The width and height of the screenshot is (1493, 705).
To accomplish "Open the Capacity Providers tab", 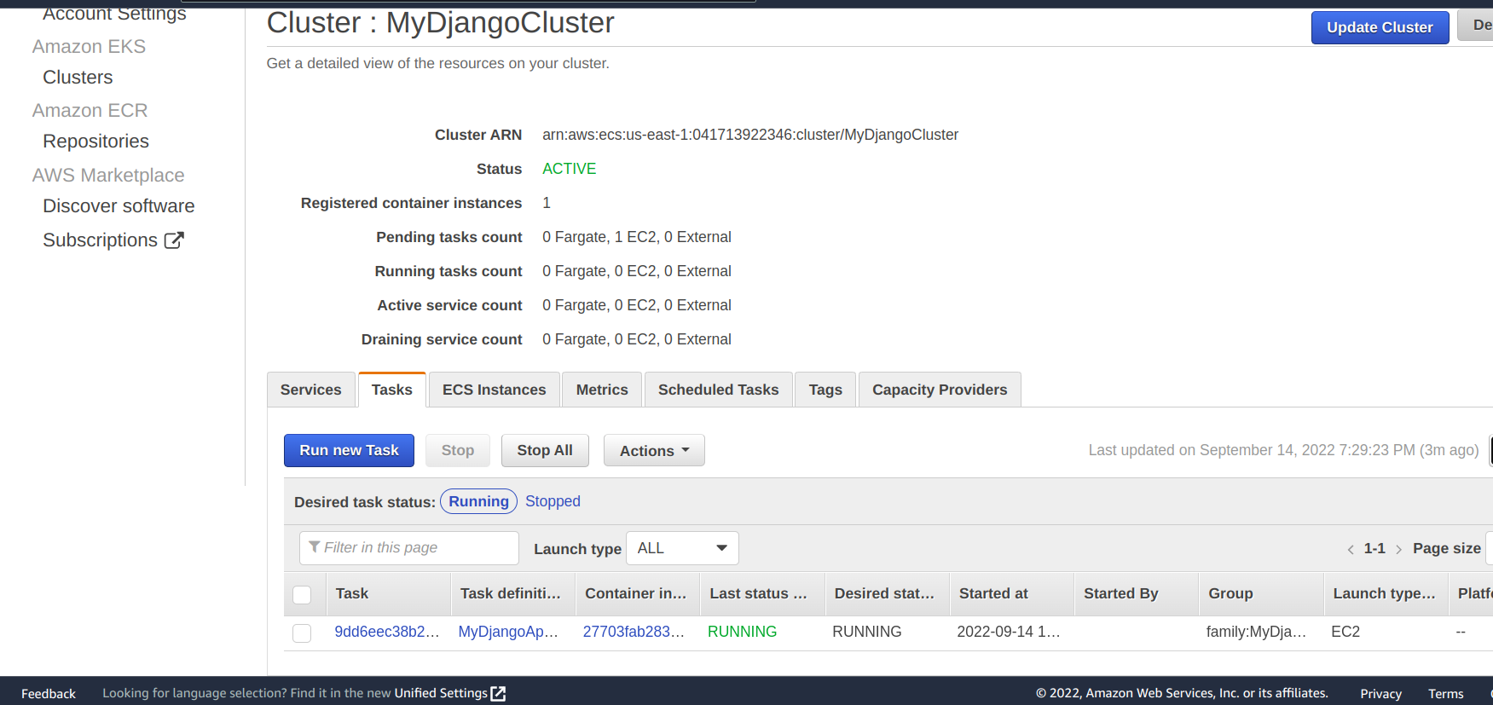I will (x=939, y=390).
